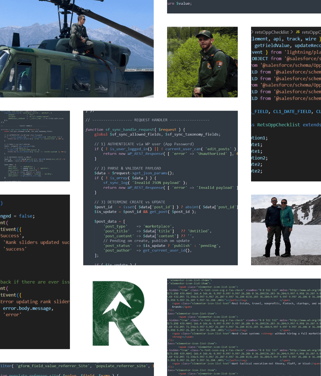Click the chevron after retsOppChecklist breadcrumb

(x=292, y=32)
